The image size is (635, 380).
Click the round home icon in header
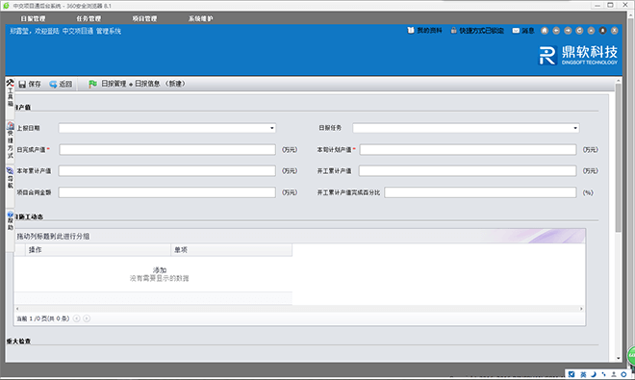pyautogui.click(x=545, y=31)
